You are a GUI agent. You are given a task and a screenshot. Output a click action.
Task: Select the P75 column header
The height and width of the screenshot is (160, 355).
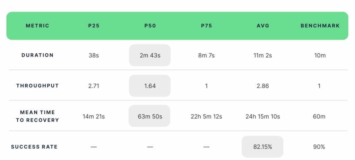207,26
